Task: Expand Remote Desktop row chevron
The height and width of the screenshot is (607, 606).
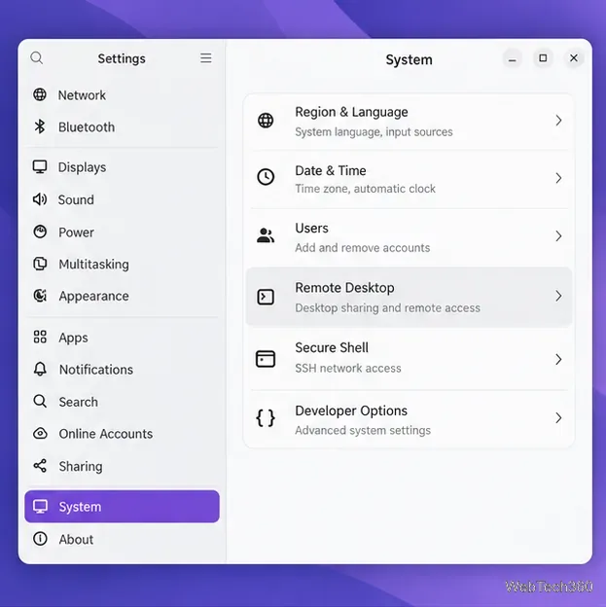Action: [x=558, y=296]
